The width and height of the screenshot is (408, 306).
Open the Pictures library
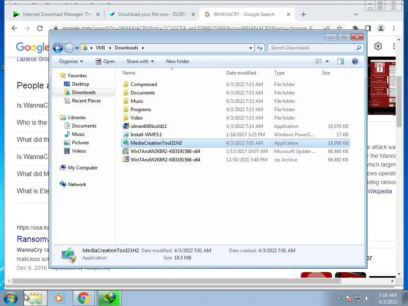[80, 143]
